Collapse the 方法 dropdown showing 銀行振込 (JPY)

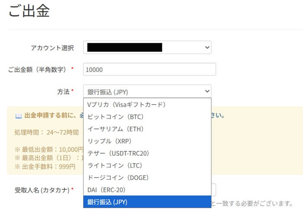[147, 92]
